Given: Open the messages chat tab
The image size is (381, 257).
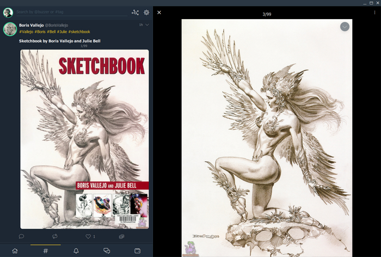Looking at the screenshot, I should coord(107,250).
